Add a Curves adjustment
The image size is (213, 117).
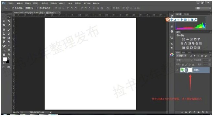191,39
